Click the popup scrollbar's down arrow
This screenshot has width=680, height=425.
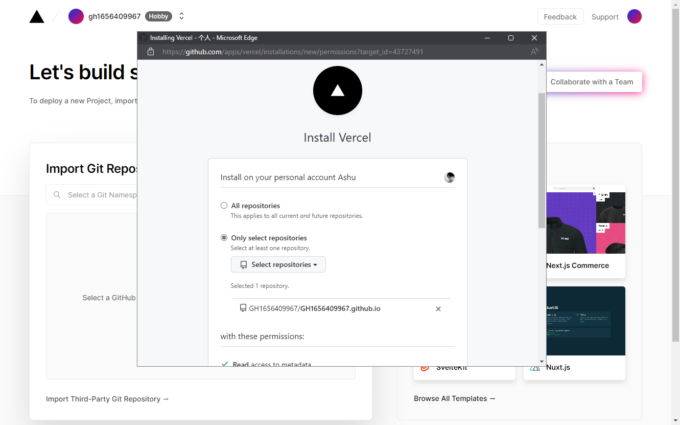tap(542, 362)
